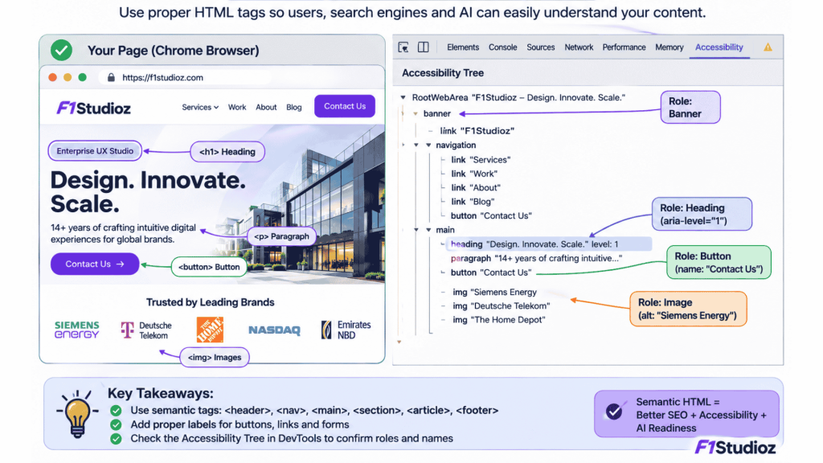Click The Home Depot logo

(210, 330)
